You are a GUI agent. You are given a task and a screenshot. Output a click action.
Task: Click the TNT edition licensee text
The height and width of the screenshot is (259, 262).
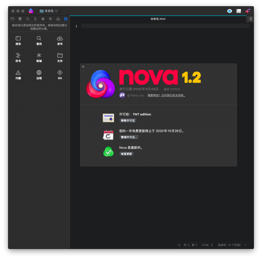[x=142, y=114]
